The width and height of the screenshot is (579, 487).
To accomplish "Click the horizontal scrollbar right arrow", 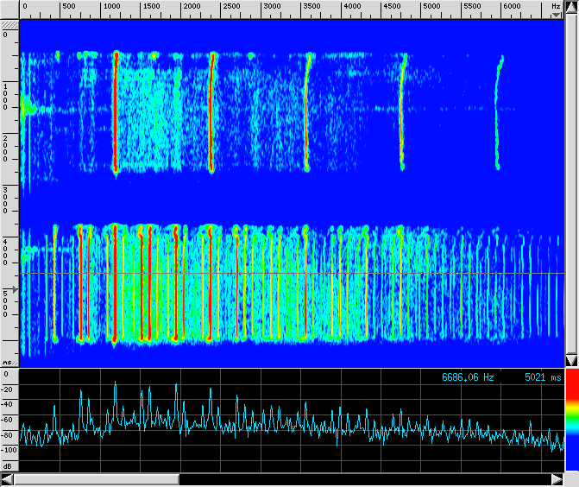I will click(x=557, y=479).
